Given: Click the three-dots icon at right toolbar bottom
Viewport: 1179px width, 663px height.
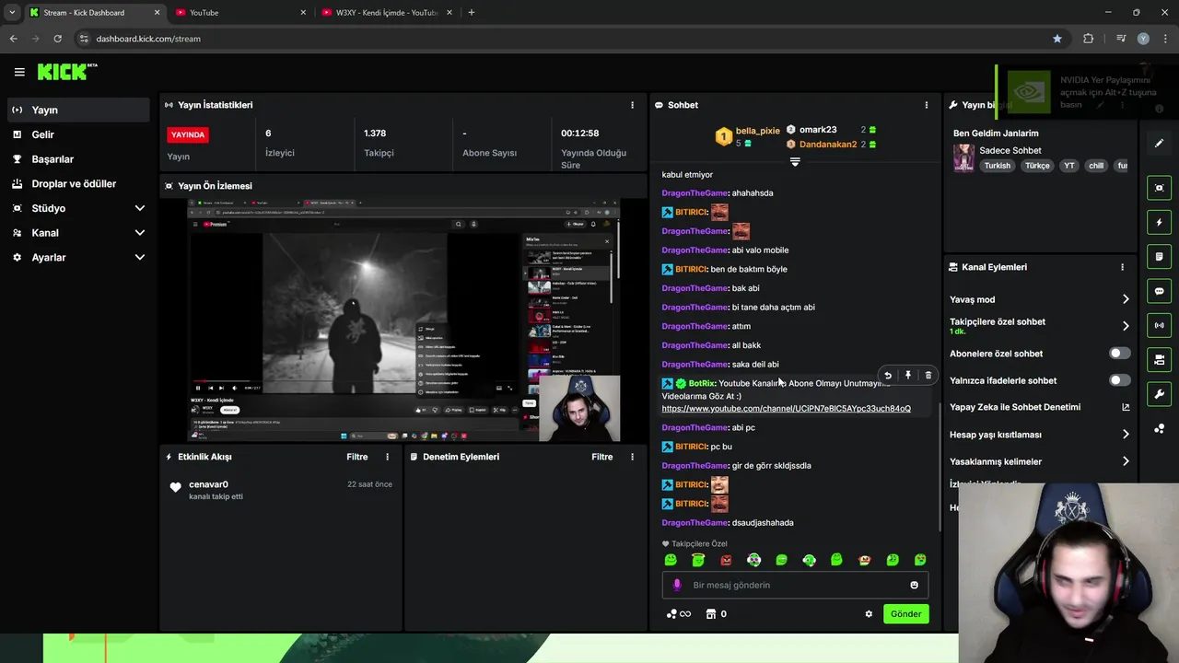Looking at the screenshot, I should [1159, 428].
